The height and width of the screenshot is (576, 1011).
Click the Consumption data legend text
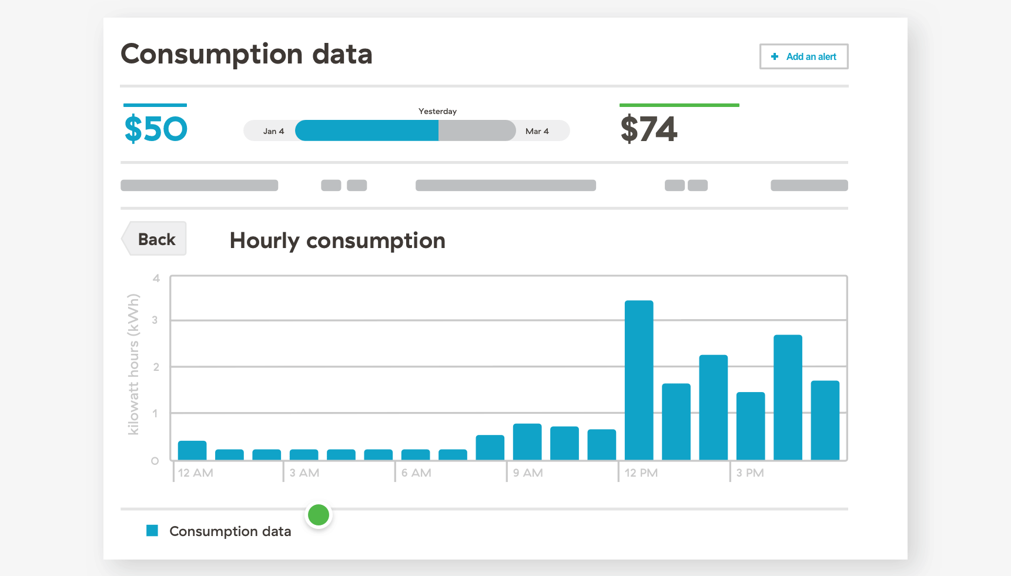tap(230, 531)
